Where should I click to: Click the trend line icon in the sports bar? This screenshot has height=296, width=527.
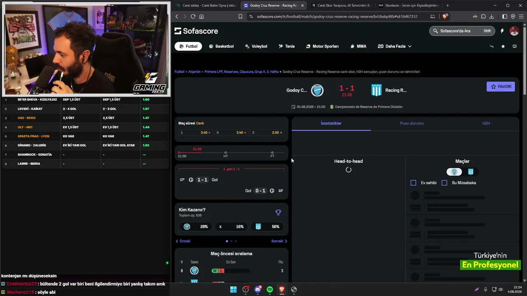pos(492,46)
